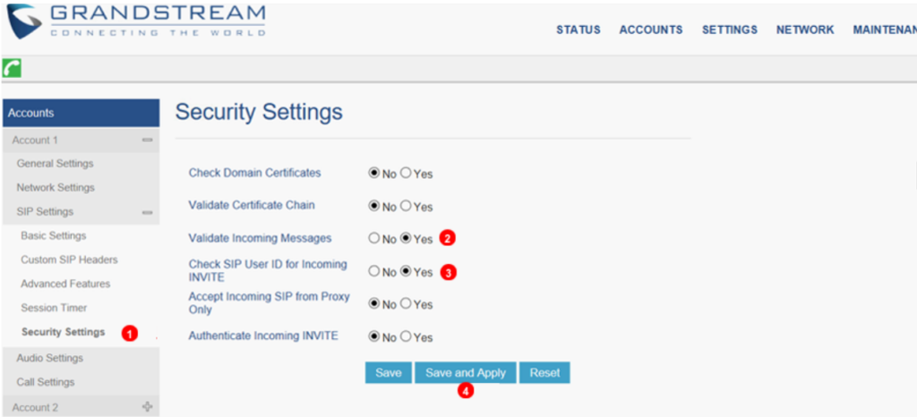Expand Account 2 with plus icon
The width and height of the screenshot is (917, 417).
(x=147, y=407)
